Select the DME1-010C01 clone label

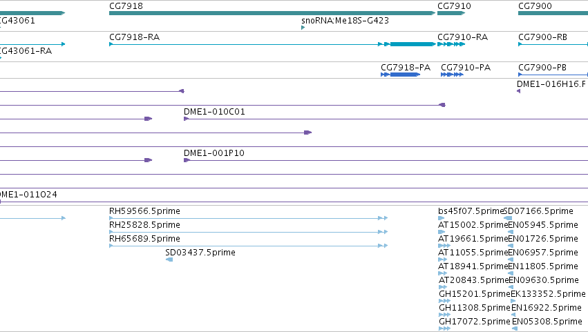pyautogui.click(x=214, y=112)
